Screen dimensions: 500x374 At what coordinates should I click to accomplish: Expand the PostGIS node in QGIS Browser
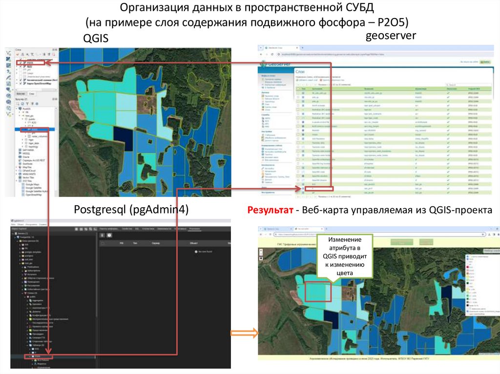(x=17, y=109)
